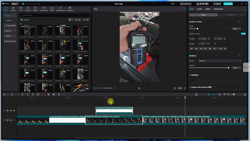The height and width of the screenshot is (141, 250).
Task: Click the microphone voiceover record icon
Action: (196, 94)
